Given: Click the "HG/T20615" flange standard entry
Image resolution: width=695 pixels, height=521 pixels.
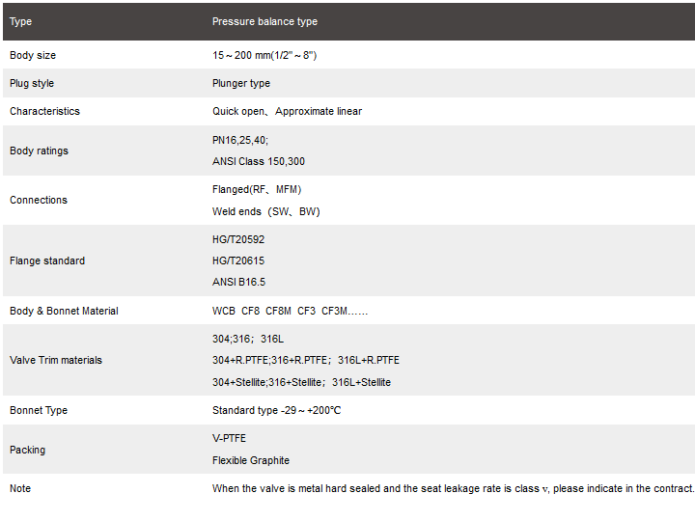Looking at the screenshot, I should [x=238, y=260].
